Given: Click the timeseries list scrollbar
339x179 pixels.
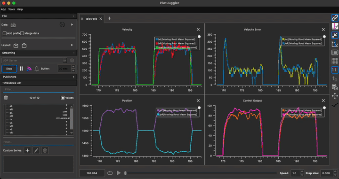Looking at the screenshot, I should coord(72,119).
